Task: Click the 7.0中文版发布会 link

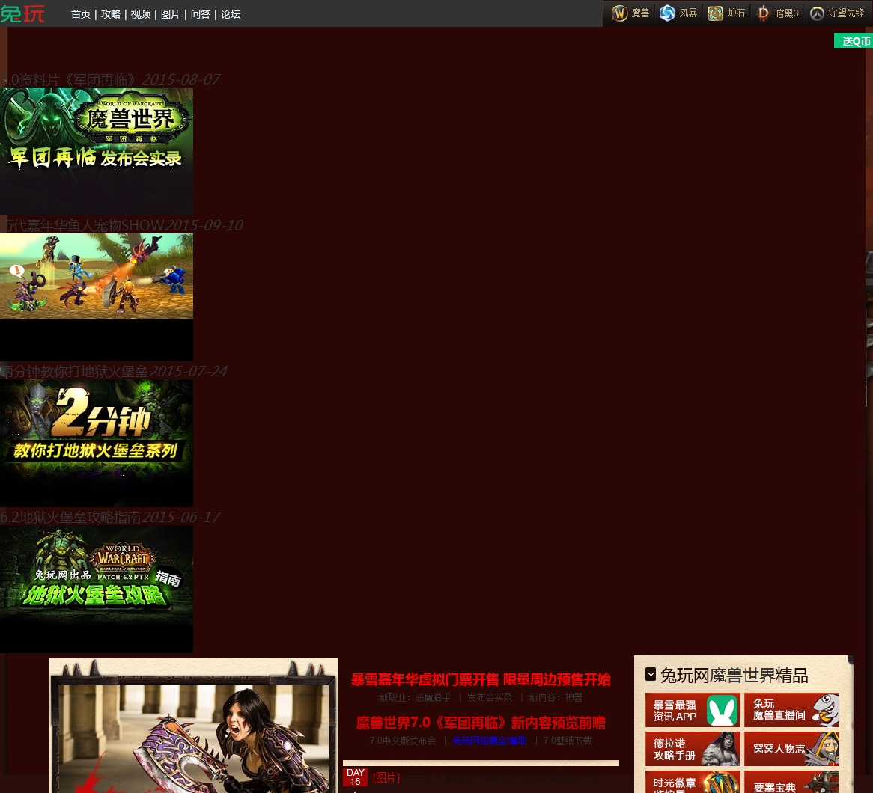Action: click(403, 741)
